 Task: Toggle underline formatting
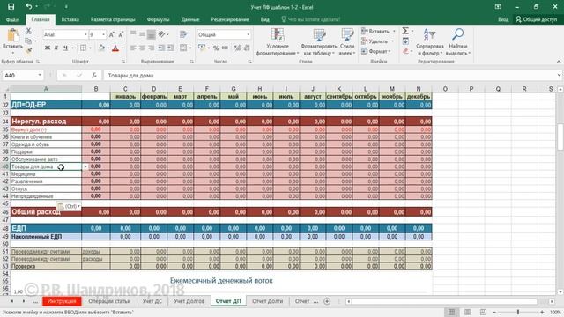65,48
